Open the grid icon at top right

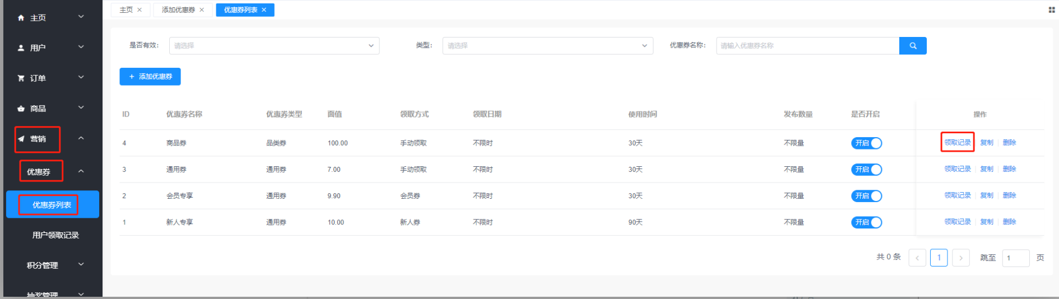[1051, 10]
